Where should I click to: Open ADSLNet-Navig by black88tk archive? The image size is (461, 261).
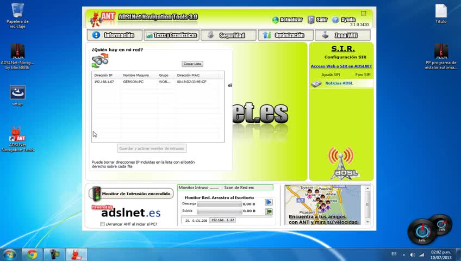click(x=17, y=57)
